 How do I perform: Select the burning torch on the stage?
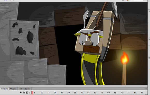pyautogui.click(x=124, y=68)
